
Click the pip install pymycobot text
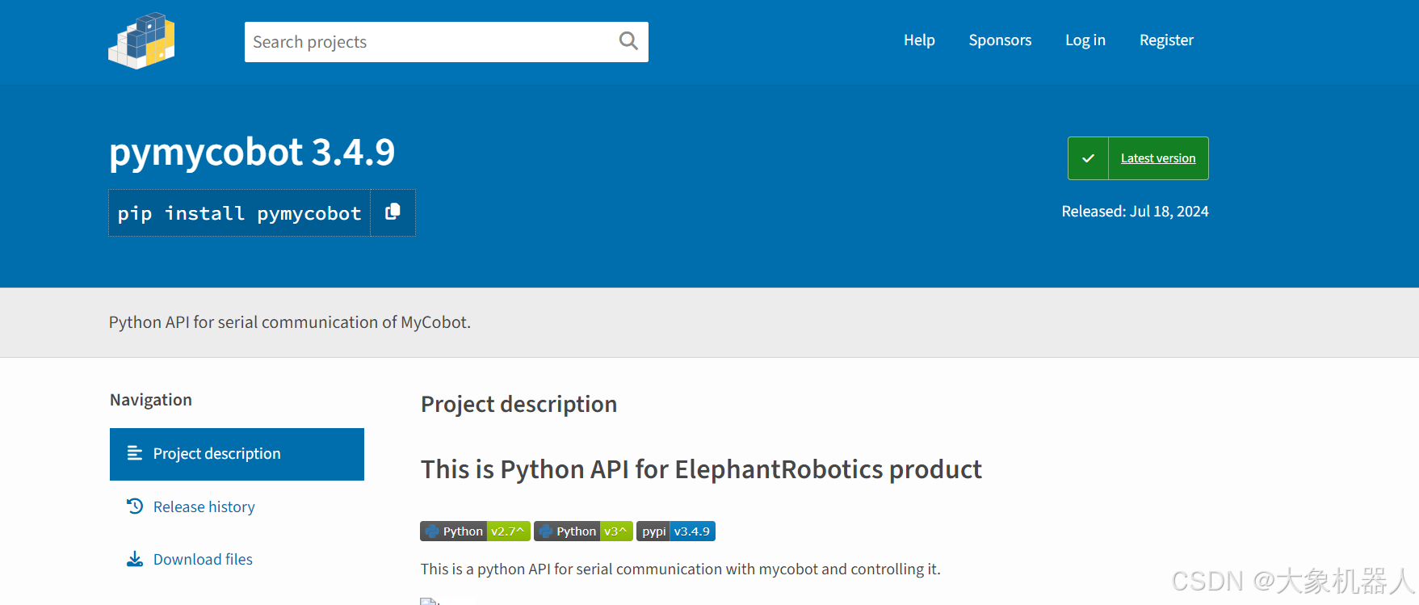[239, 213]
